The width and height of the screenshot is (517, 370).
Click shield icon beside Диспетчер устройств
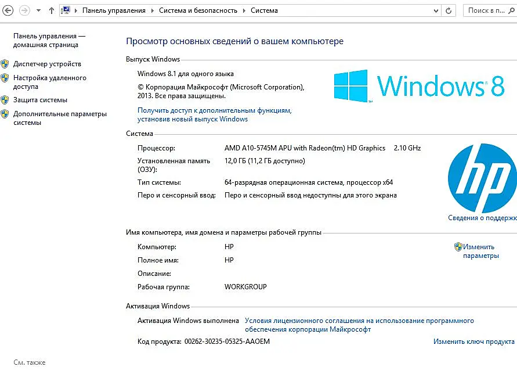(x=5, y=64)
